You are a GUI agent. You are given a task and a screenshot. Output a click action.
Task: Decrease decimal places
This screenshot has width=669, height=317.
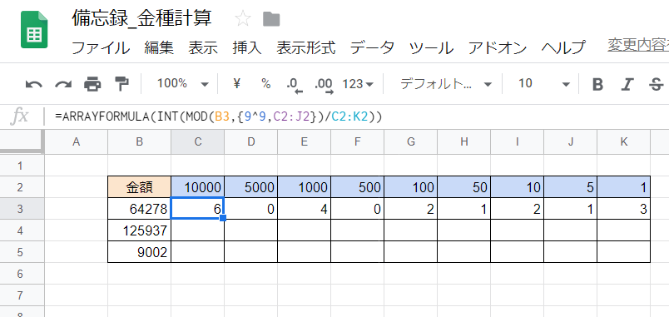295,86
